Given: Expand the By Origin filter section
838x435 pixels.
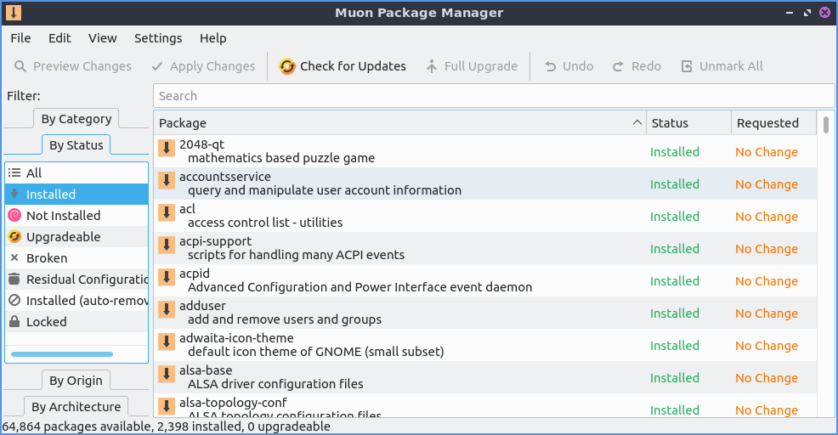Looking at the screenshot, I should pos(76,380).
